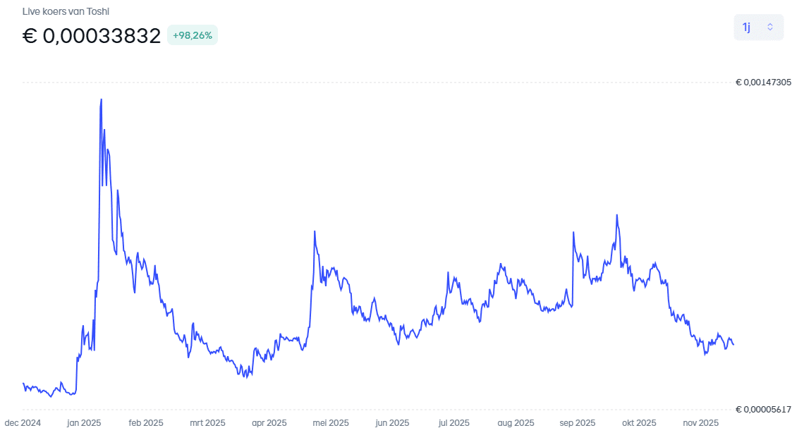Choose the jul 2025 axis label
This screenshot has height=440, width=804.
[x=453, y=423]
